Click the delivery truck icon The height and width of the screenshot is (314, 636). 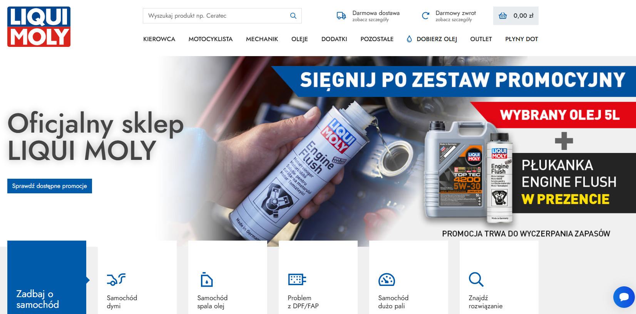coord(341,16)
